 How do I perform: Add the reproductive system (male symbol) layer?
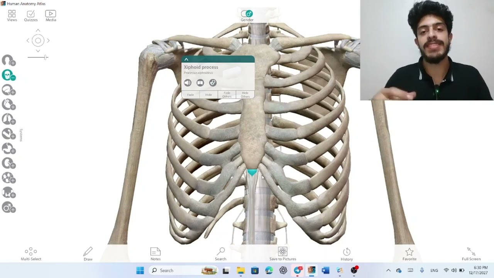(x=8, y=208)
